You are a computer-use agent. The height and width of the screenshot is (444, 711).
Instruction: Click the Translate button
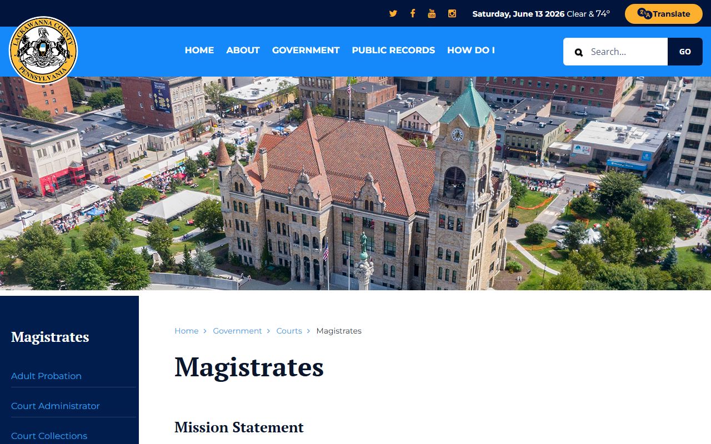tap(664, 14)
